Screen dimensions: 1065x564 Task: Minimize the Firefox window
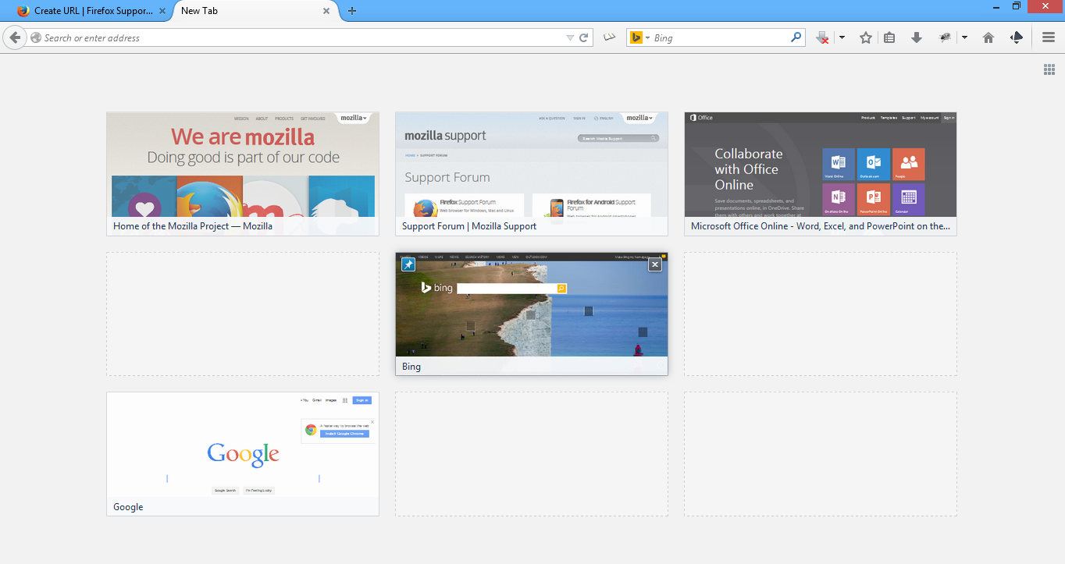[996, 7]
